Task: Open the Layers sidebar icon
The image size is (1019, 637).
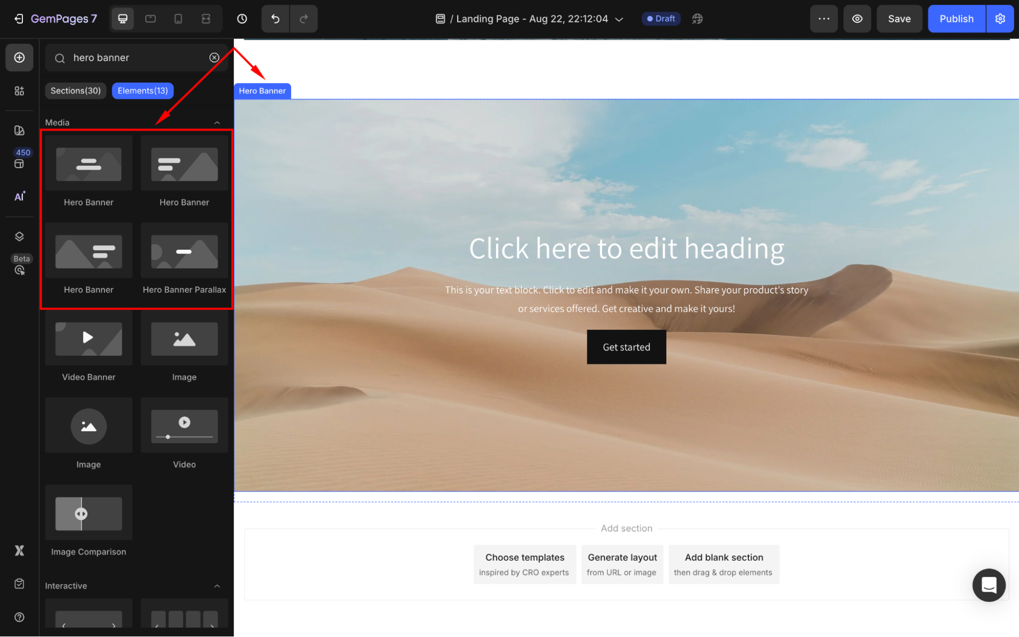Action: (19, 236)
